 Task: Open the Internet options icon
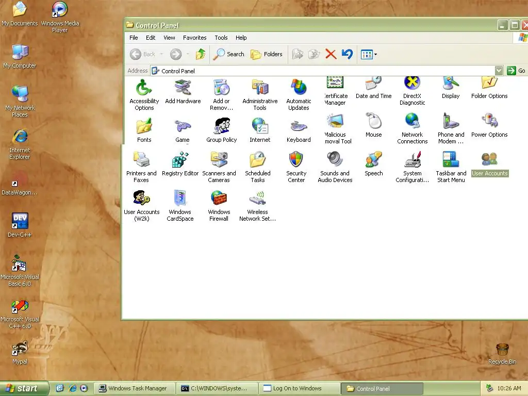tap(260, 130)
